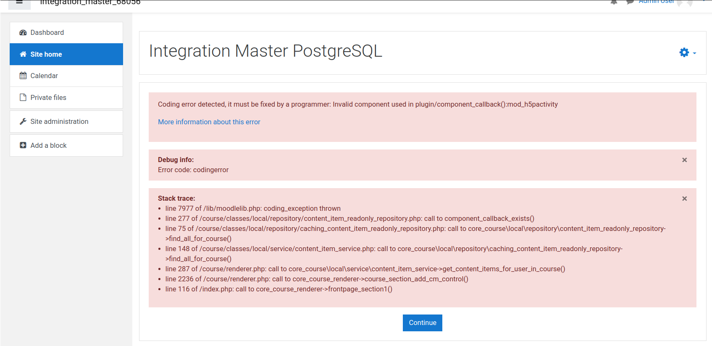The image size is (712, 346).
Task: Go to Dashboard in the sidebar
Action: tap(66, 33)
